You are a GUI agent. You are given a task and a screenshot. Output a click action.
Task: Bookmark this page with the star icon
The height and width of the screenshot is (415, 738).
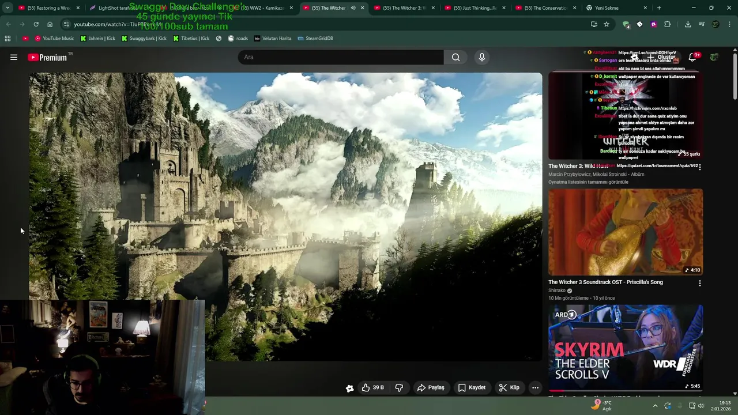click(x=607, y=24)
